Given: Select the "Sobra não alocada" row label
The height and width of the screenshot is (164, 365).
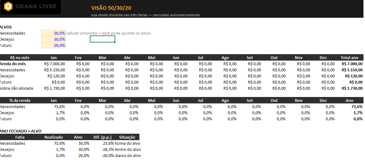Looking at the screenshot, I should (x=17, y=88).
